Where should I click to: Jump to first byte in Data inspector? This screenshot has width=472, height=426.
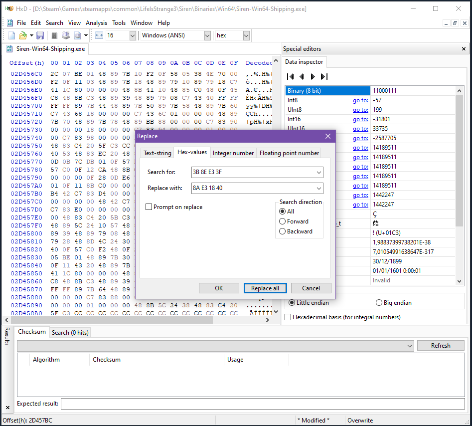click(291, 76)
